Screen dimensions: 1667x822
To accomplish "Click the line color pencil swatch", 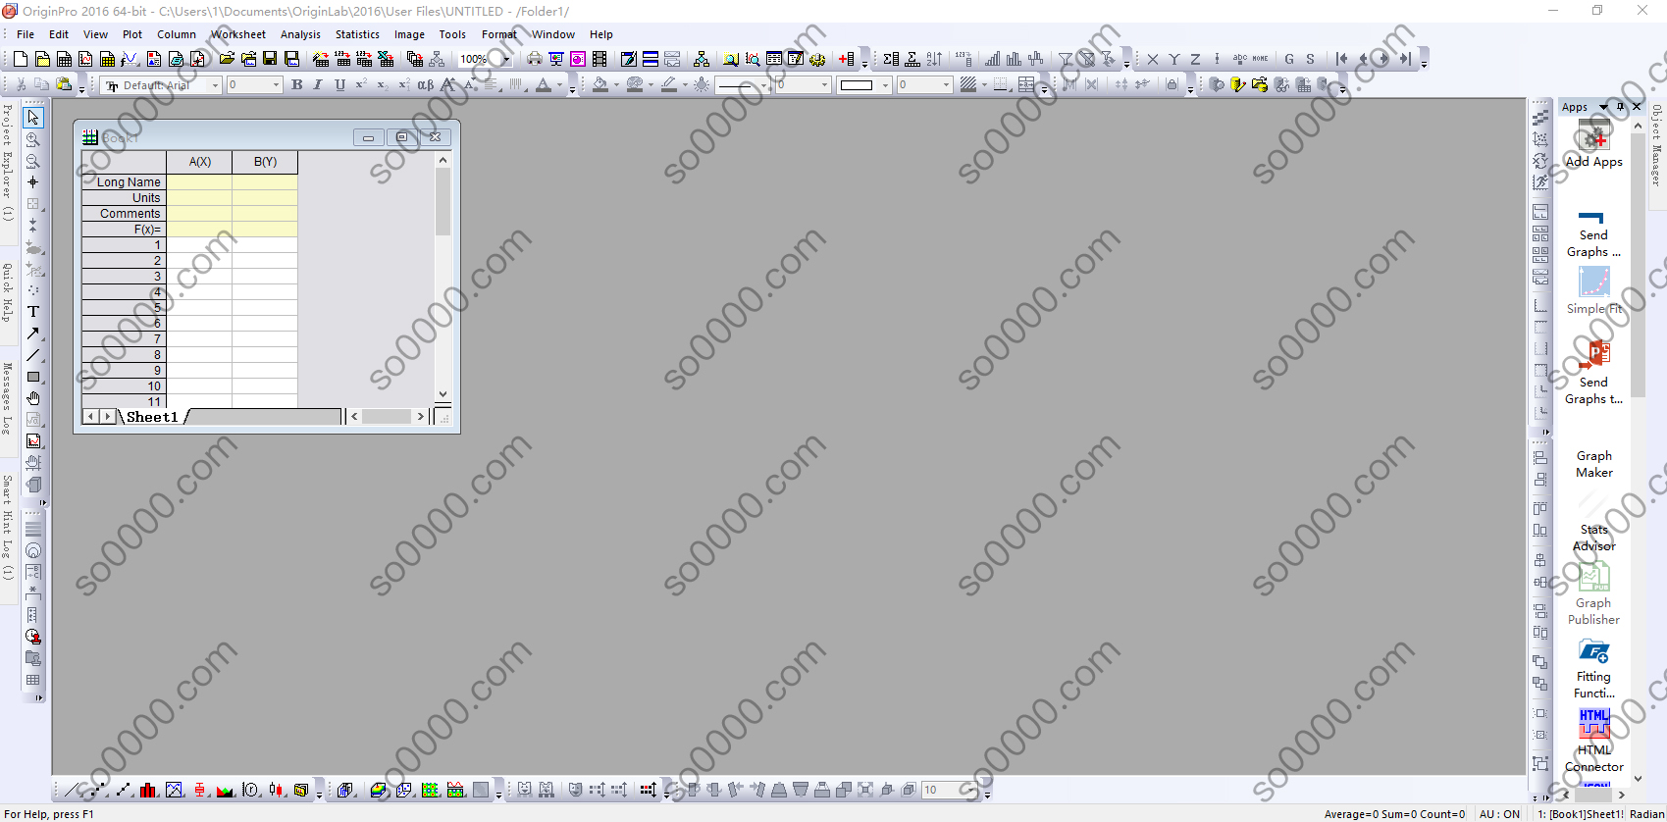I will coord(669,85).
